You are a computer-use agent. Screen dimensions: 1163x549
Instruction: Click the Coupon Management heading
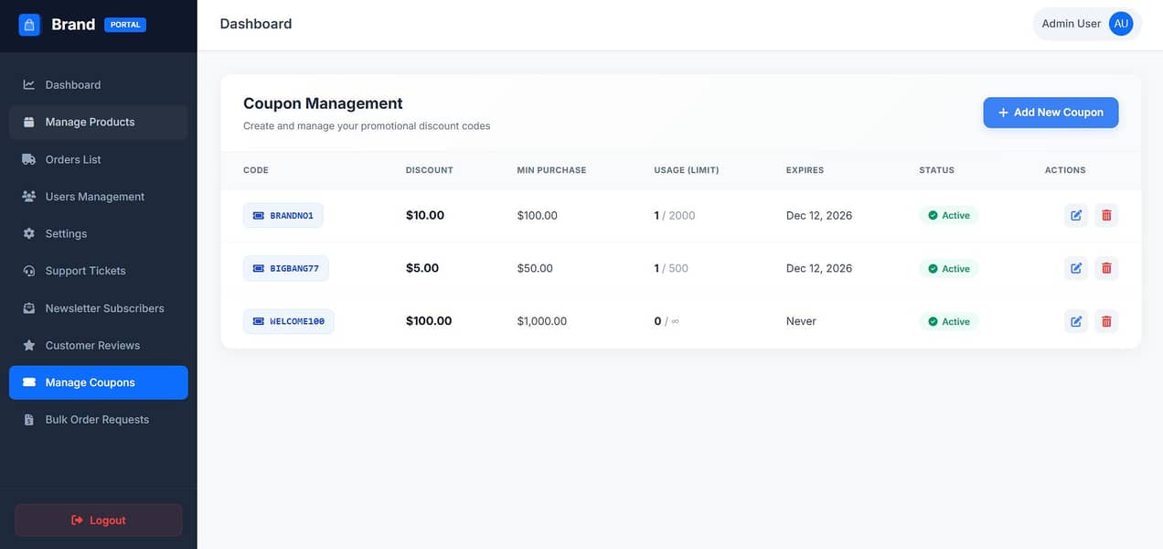pyautogui.click(x=323, y=103)
